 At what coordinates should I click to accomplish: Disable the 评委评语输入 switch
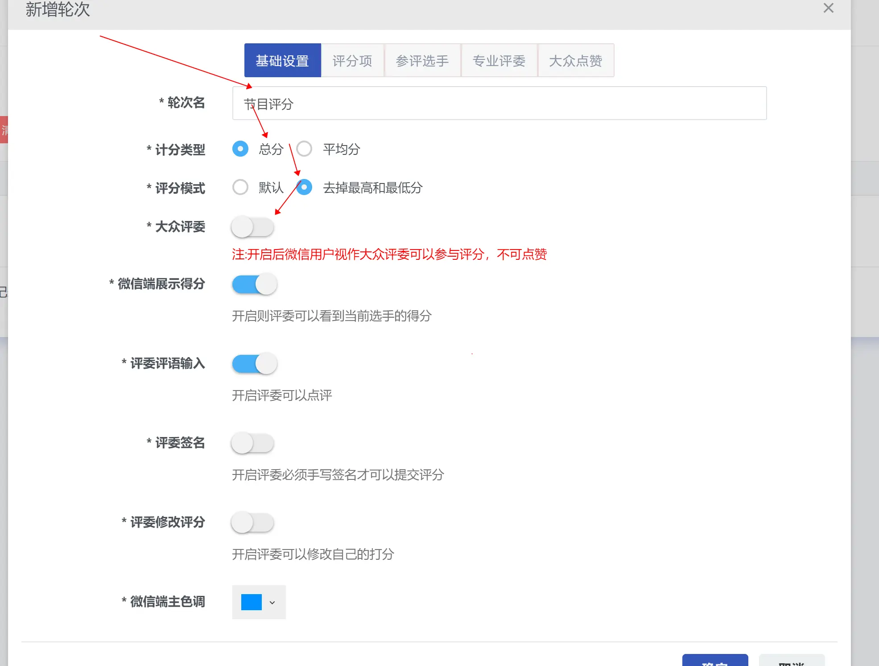(254, 364)
